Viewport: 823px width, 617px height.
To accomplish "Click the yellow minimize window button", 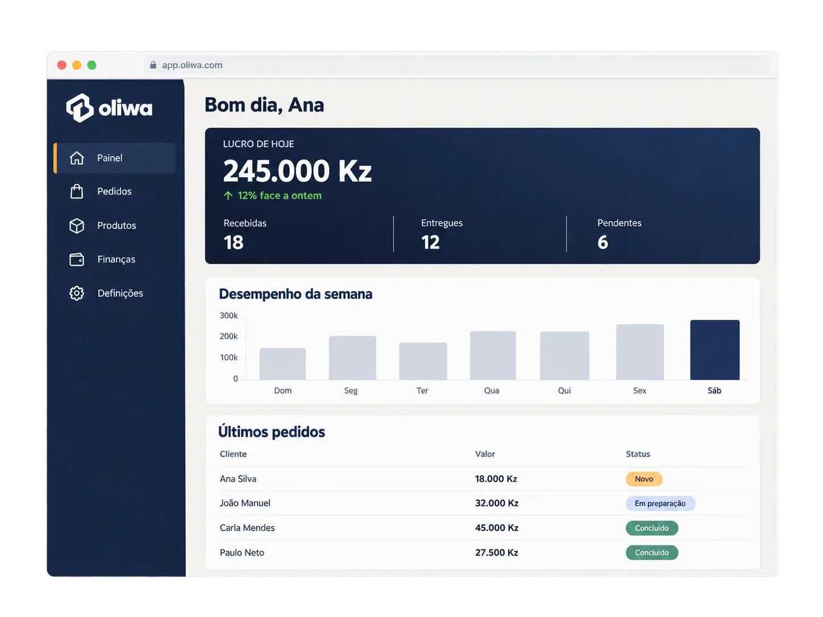I will click(77, 65).
